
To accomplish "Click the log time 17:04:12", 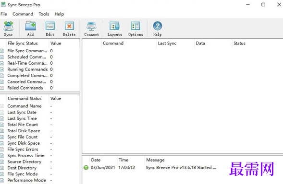I will [x=127, y=168].
